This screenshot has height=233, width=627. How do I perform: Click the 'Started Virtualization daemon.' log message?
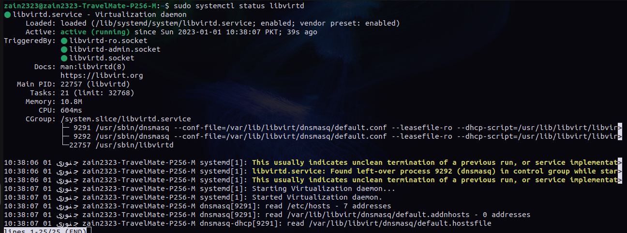tap(317, 197)
